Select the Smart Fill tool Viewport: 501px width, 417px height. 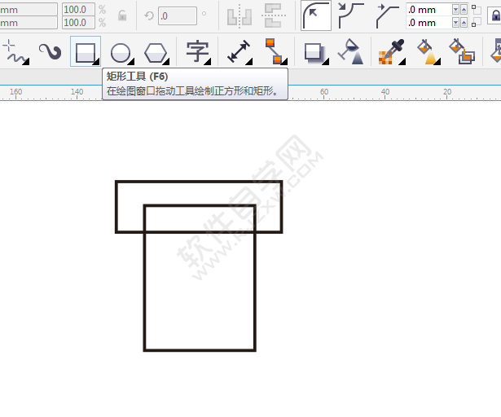[462, 51]
